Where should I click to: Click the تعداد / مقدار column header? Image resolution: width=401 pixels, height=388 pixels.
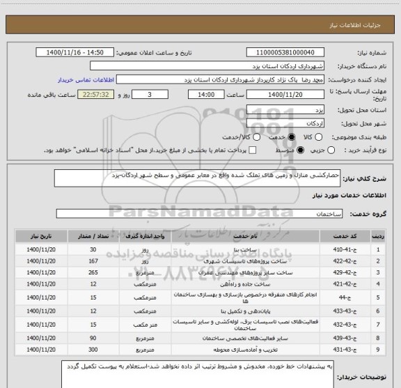93,236
